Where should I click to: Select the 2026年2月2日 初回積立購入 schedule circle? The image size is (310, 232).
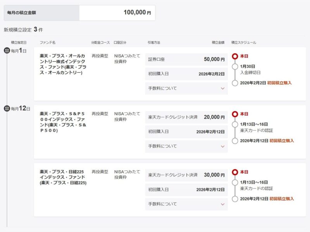[235, 83]
